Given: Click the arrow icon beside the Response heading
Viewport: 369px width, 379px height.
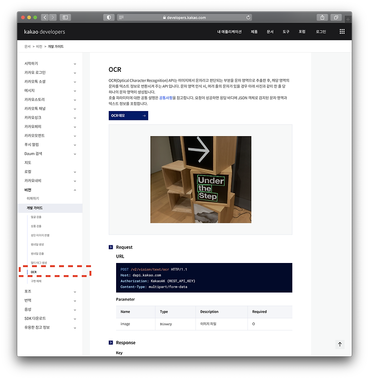Looking at the screenshot, I should coord(111,343).
